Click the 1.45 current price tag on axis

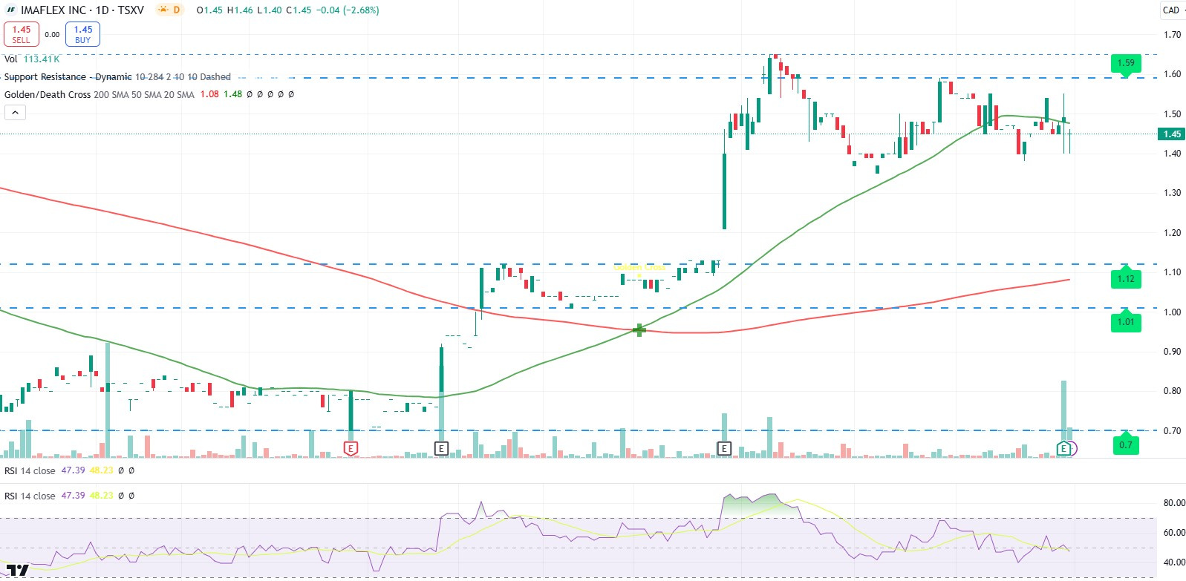point(1172,134)
